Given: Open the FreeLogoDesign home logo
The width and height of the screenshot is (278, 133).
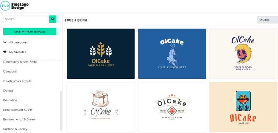Looking at the screenshot, I should [x=15, y=6].
